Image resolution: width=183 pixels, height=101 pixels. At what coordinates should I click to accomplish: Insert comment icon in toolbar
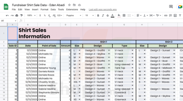click(170, 15)
